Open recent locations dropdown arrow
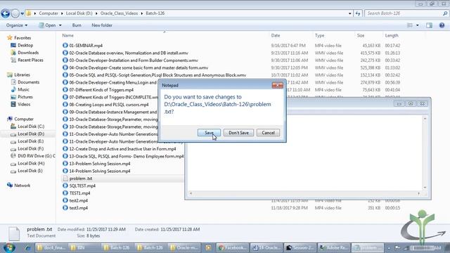 [x=22, y=13]
